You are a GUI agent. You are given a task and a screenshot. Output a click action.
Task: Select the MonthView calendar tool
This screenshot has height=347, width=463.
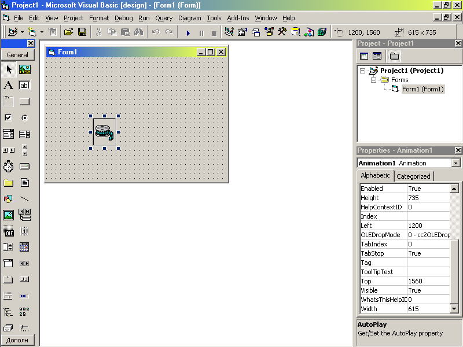pyautogui.click(x=25, y=248)
